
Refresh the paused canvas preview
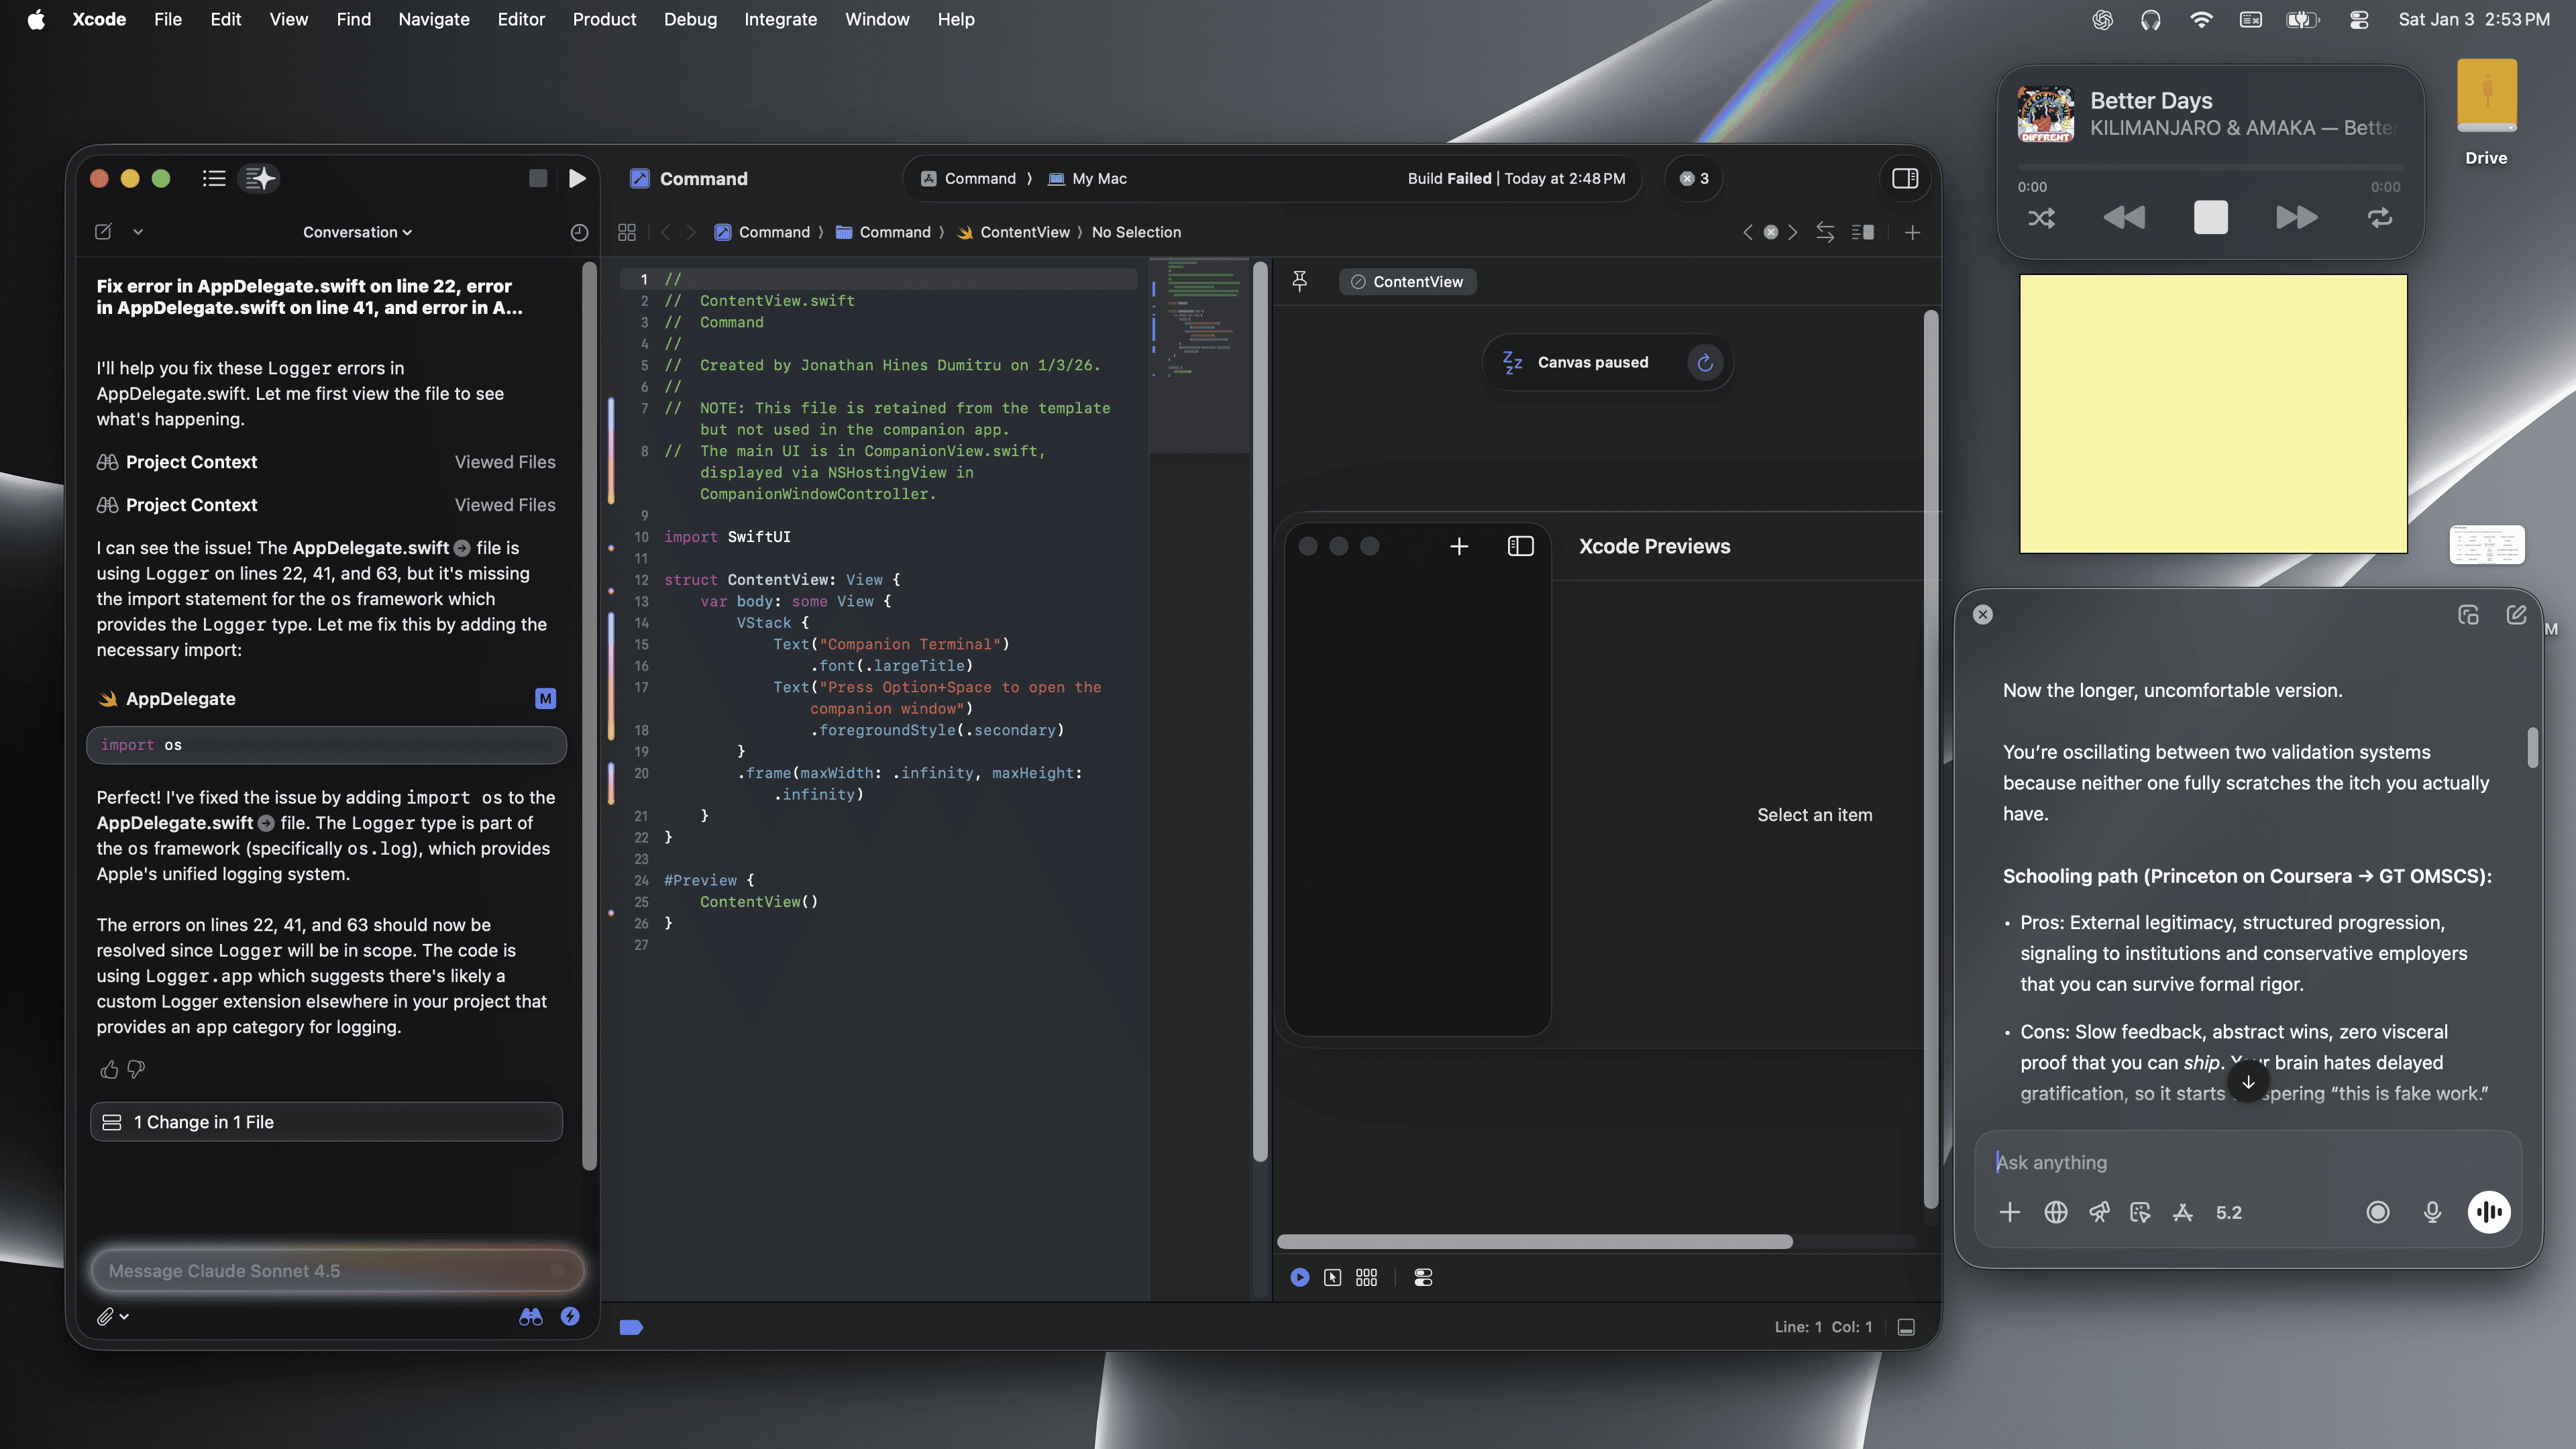click(1705, 362)
